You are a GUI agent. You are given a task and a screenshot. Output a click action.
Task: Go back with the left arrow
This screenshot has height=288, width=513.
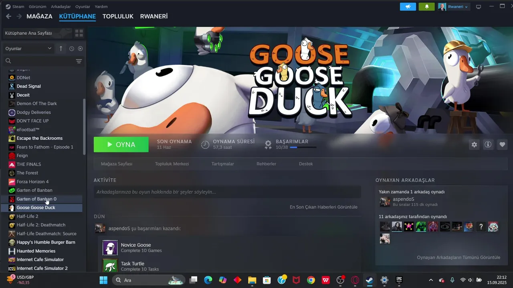click(8, 16)
